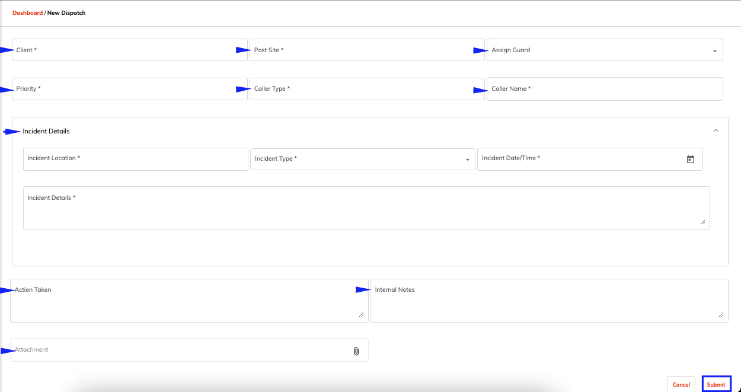Click the Incident Type dropdown arrow
Screen dimensions: 741x392
tap(467, 160)
